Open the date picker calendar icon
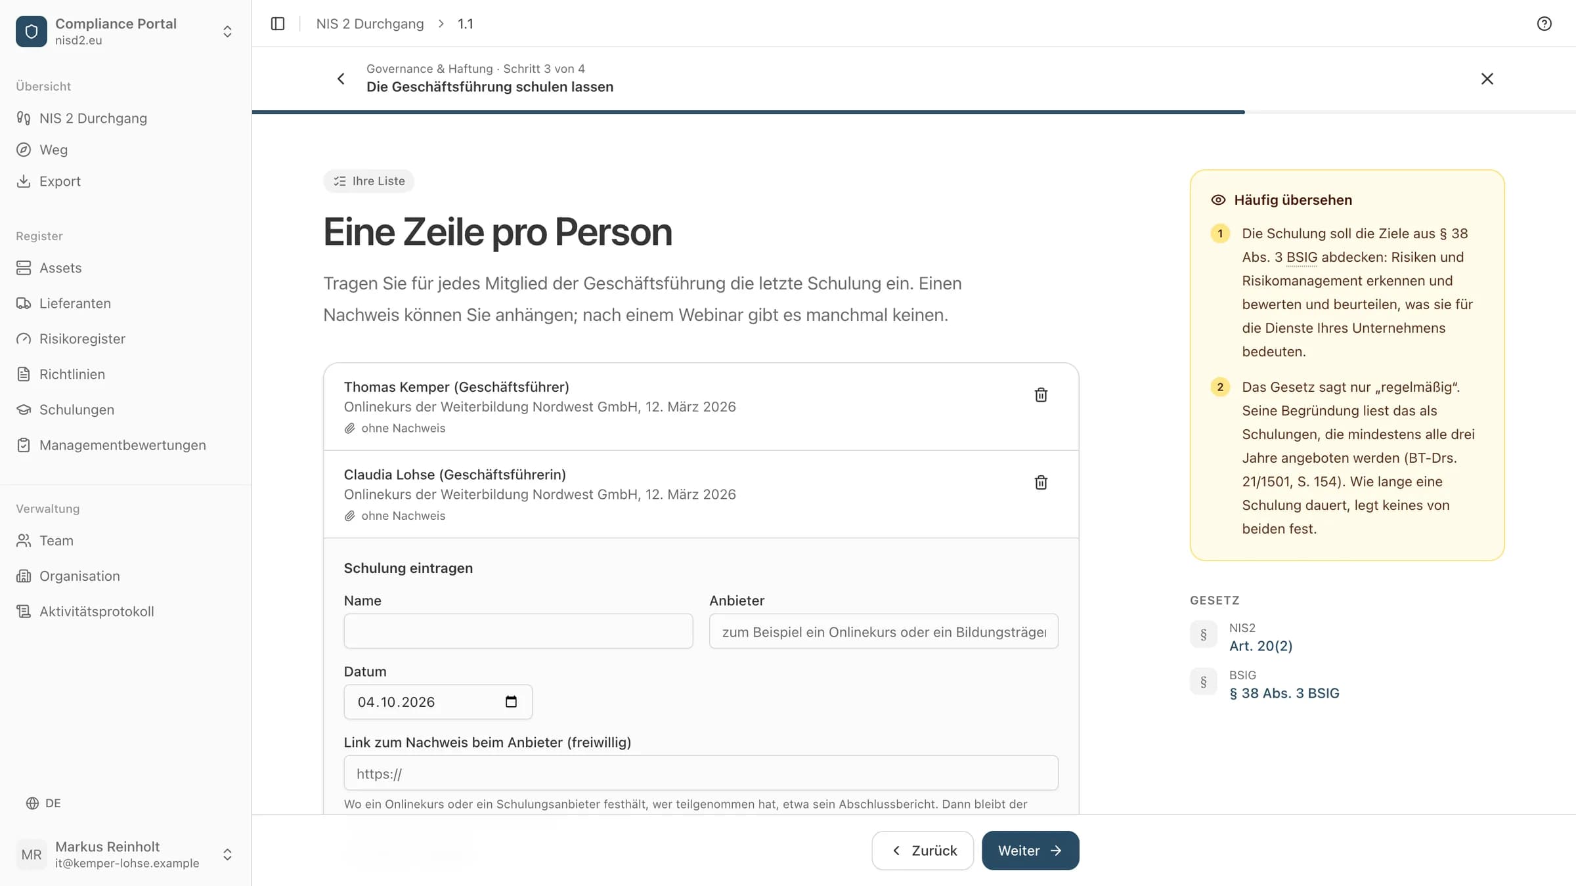 click(511, 702)
